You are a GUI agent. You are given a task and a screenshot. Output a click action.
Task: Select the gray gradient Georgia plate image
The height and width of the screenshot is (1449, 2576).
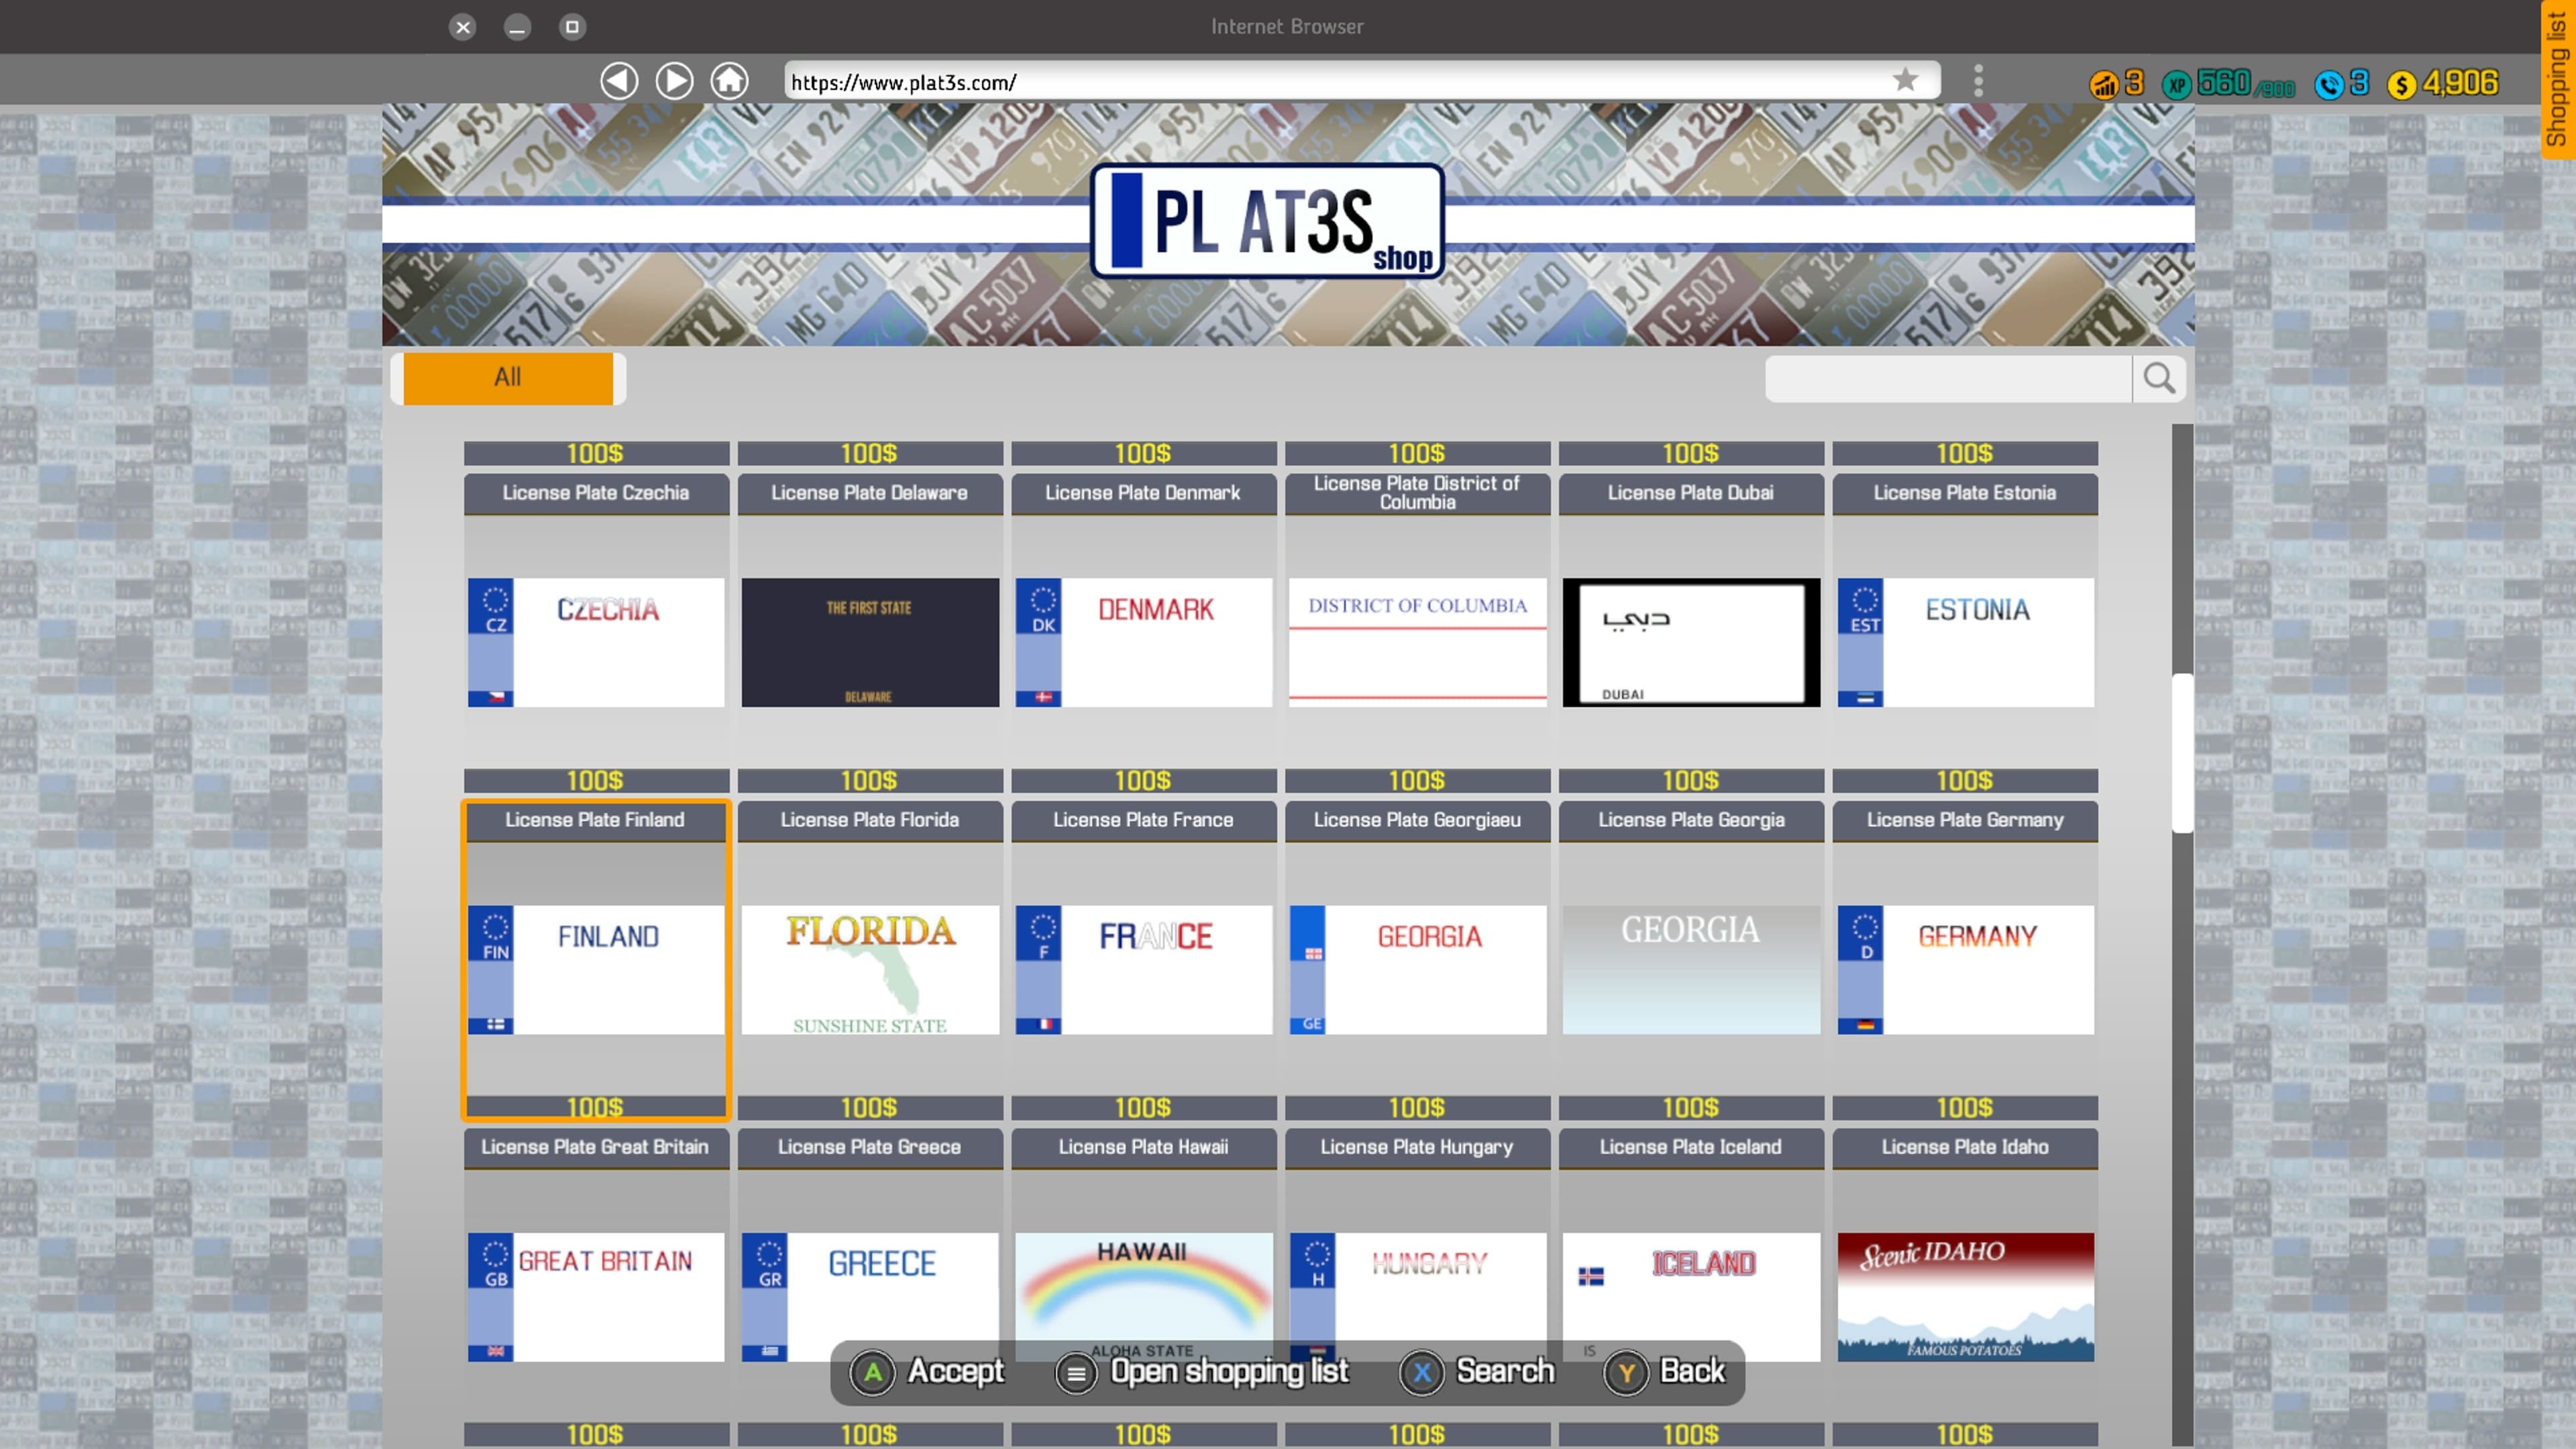(x=1691, y=969)
